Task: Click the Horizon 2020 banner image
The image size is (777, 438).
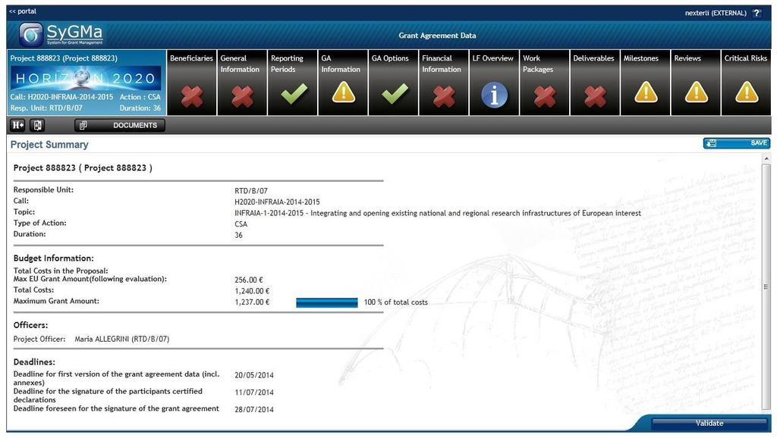Action: pos(86,78)
